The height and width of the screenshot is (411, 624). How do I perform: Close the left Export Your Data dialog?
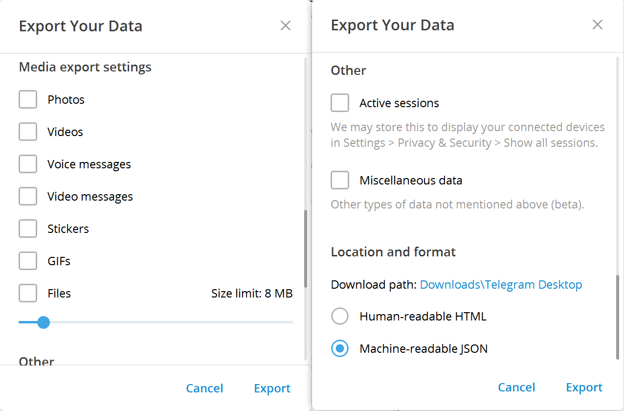286,26
